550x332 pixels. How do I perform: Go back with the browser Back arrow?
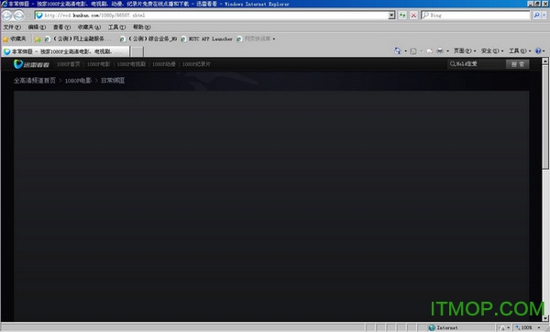tap(7, 16)
